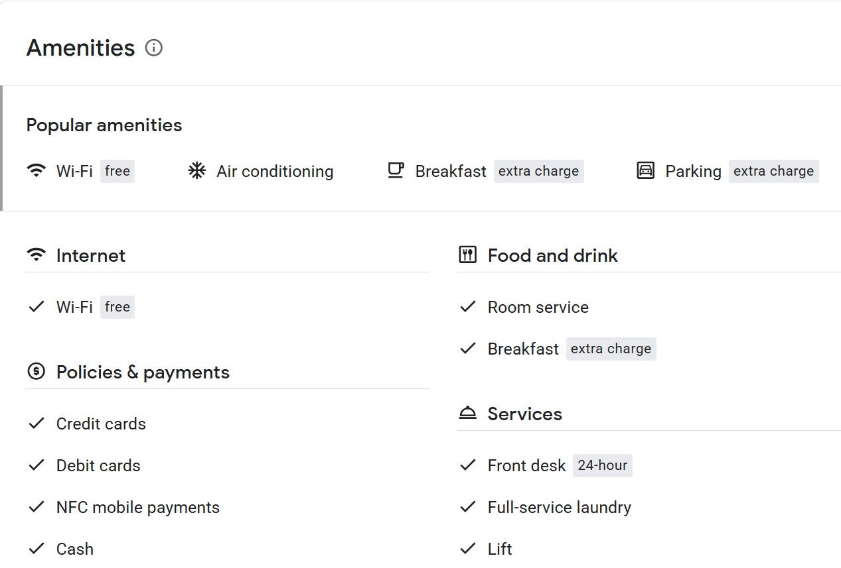Click the free badge in Internet section
Screen dimensions: 841x568
point(117,307)
